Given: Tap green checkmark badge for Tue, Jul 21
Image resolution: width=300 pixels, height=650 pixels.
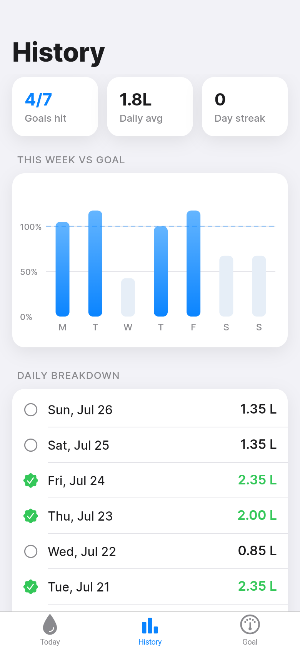Looking at the screenshot, I should (31, 587).
